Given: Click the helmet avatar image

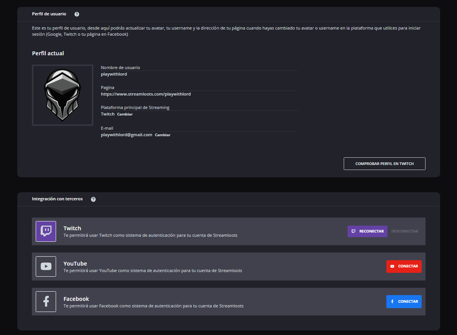Looking at the screenshot, I should click(62, 95).
